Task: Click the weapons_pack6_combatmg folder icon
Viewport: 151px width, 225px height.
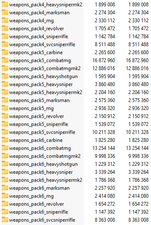Action: click(5, 148)
